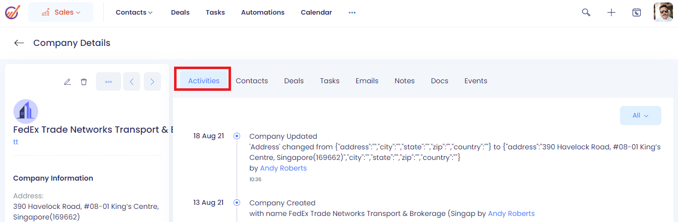This screenshot has height=222, width=678.
Task: Go back using the left arrow
Action: tap(19, 43)
